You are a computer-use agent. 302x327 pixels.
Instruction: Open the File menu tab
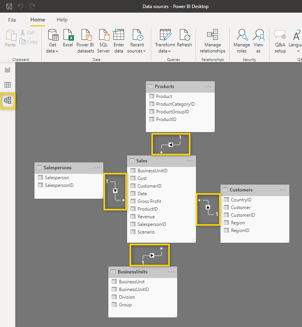[12, 20]
